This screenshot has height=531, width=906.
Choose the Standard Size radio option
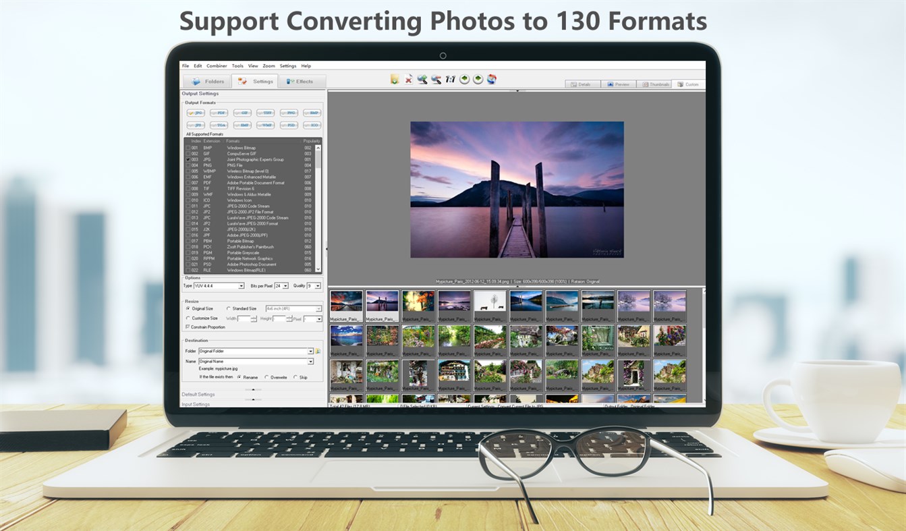click(229, 308)
